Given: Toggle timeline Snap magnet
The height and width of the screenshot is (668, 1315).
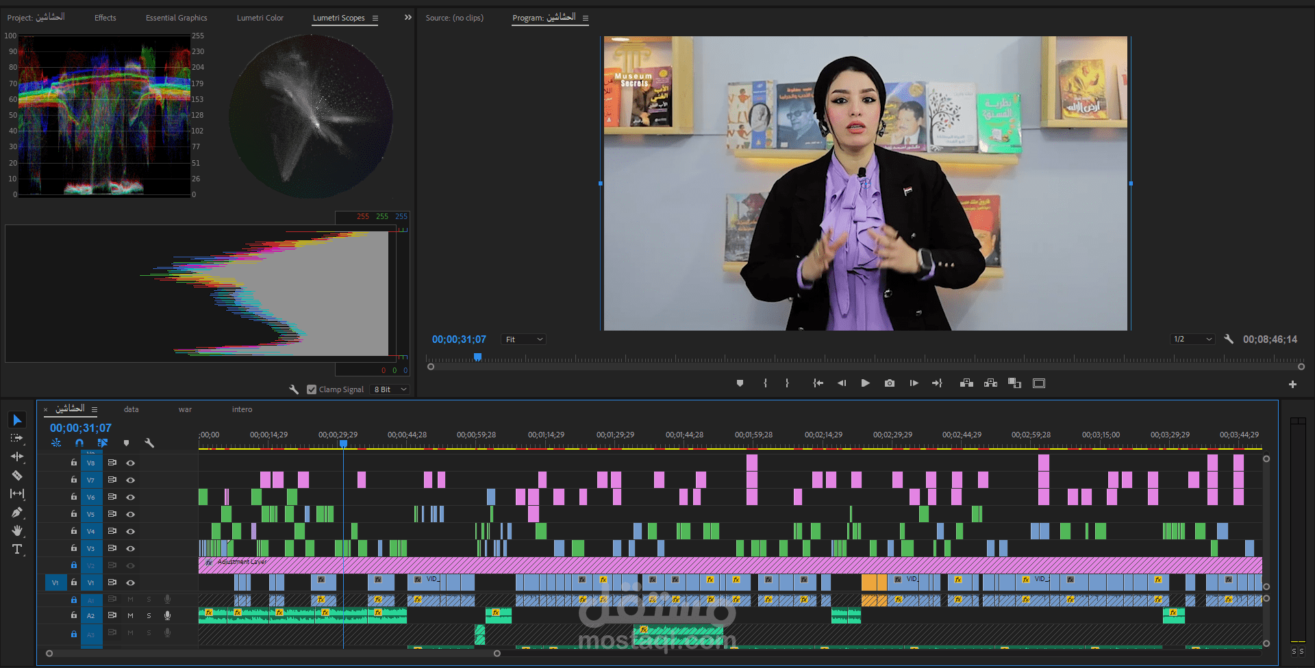Looking at the screenshot, I should pyautogui.click(x=79, y=443).
